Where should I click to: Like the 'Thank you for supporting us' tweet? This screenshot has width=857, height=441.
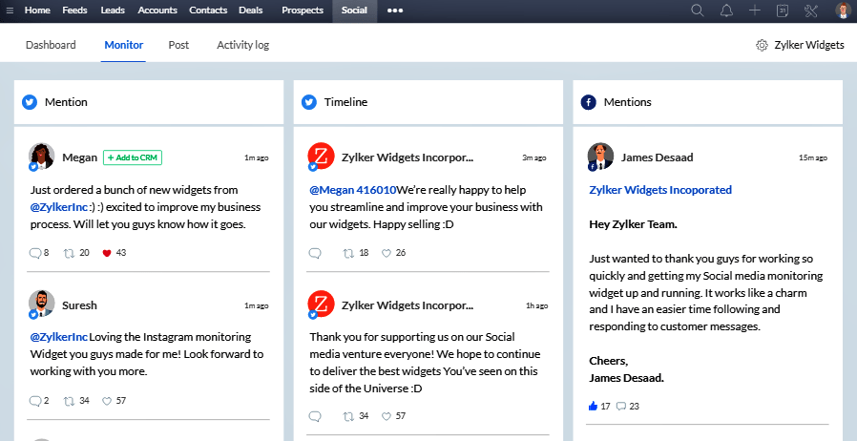pos(387,416)
